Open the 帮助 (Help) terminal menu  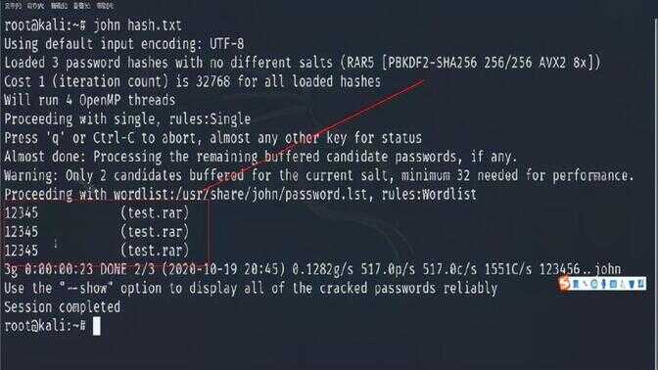105,6
